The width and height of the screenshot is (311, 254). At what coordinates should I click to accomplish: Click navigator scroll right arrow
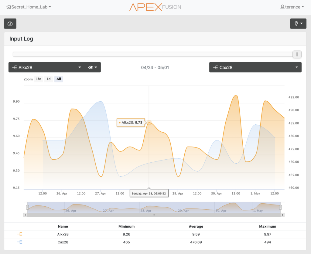(282, 215)
